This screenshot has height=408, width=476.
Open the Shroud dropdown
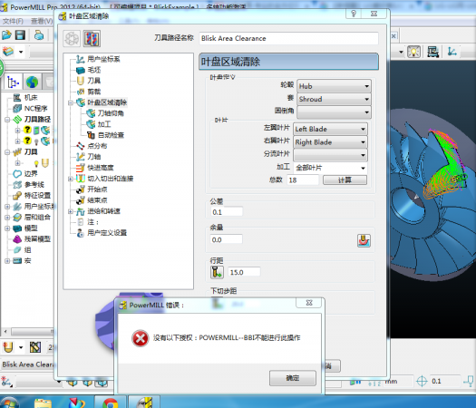(334, 99)
